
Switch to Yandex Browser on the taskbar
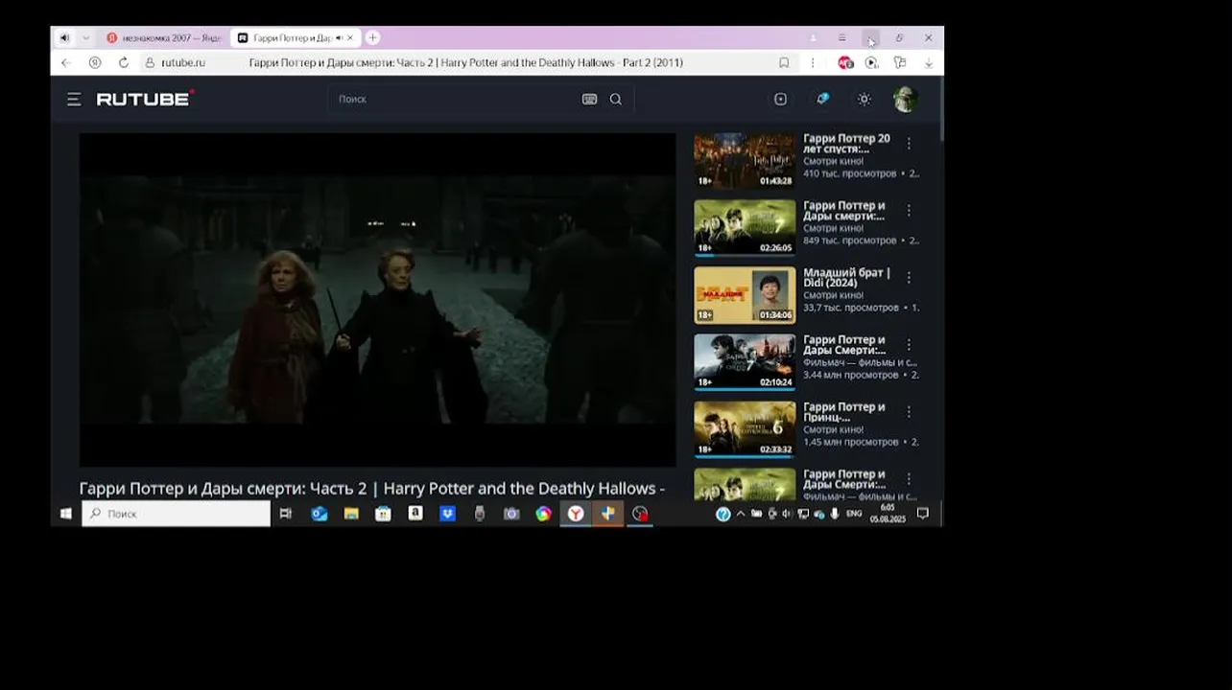(x=576, y=514)
